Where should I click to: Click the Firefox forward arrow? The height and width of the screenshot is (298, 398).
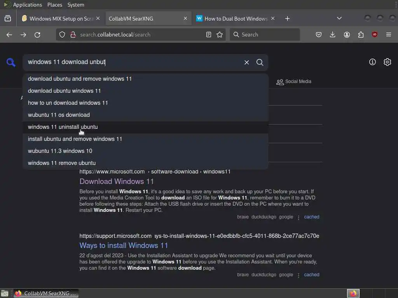pyautogui.click(x=23, y=35)
